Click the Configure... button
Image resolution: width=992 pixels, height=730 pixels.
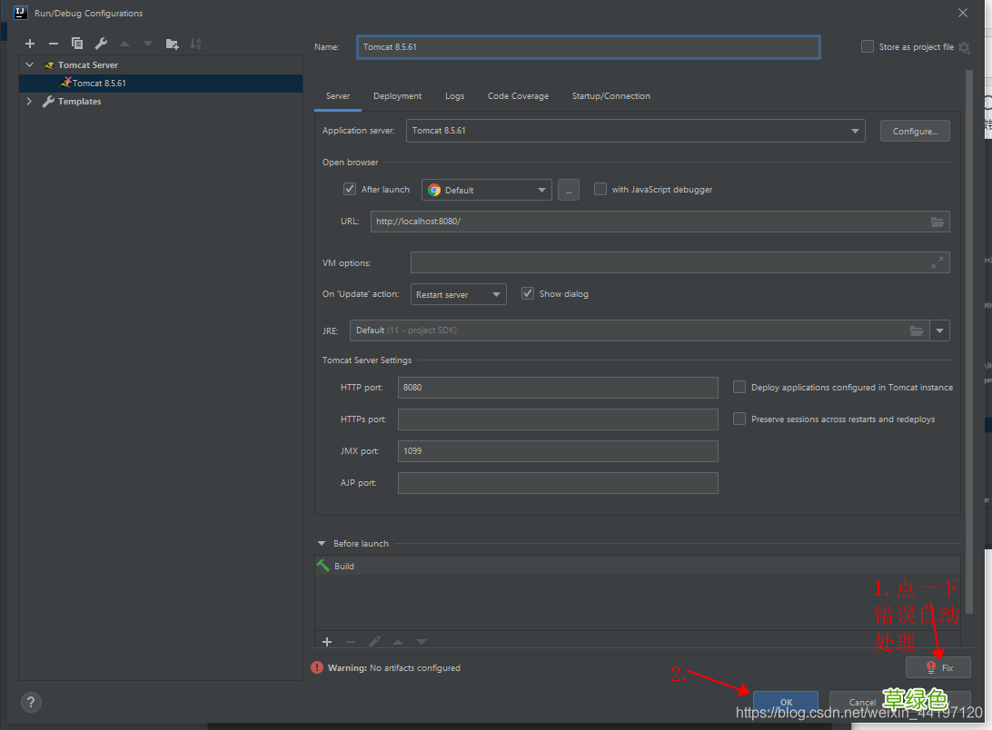[x=915, y=131]
